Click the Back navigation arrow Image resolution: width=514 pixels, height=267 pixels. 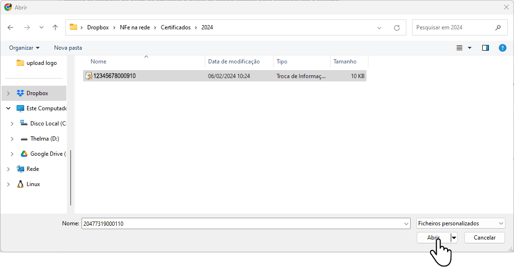coord(10,27)
